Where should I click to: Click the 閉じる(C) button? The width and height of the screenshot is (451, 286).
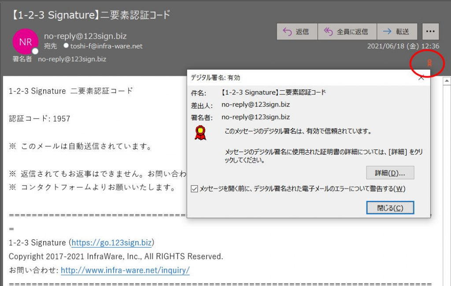390,208
